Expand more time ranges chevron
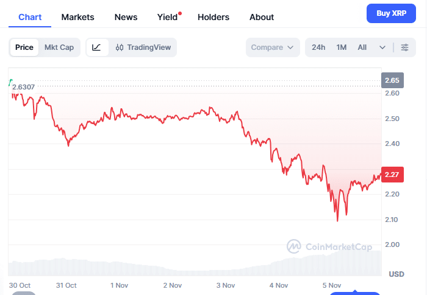The height and width of the screenshot is (295, 427). point(382,47)
